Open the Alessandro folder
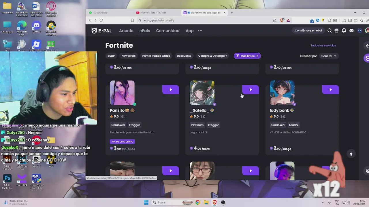 pyautogui.click(x=7, y=8)
